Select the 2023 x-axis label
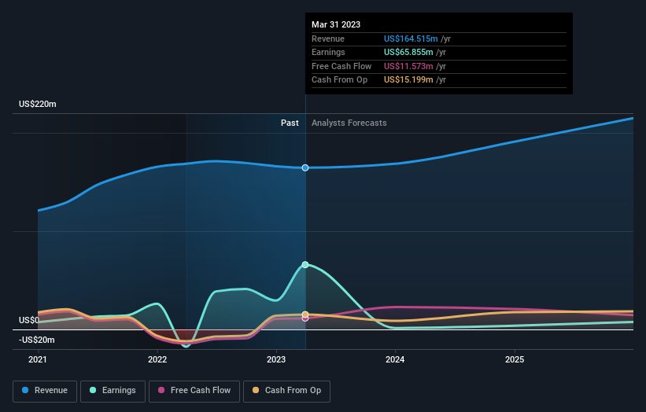The image size is (646, 412). (x=276, y=359)
